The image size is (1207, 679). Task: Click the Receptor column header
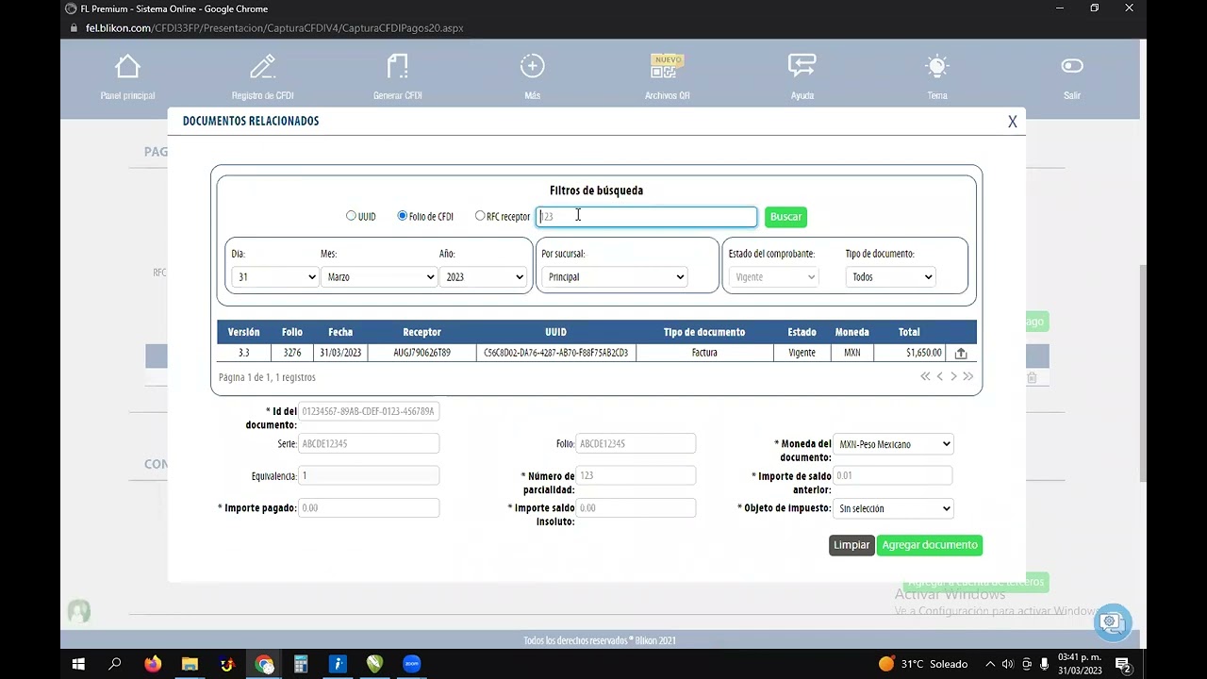422,332
